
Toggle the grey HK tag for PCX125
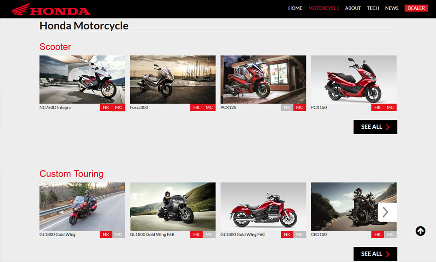point(287,108)
